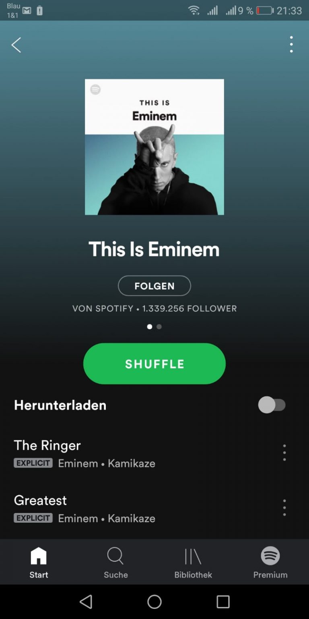Play the song The Ringer
The image size is (309, 619).
click(x=47, y=445)
